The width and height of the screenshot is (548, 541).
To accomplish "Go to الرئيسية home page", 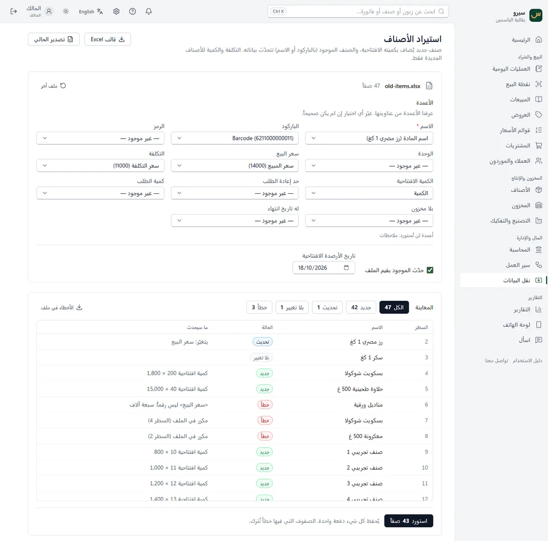I will pos(527,40).
